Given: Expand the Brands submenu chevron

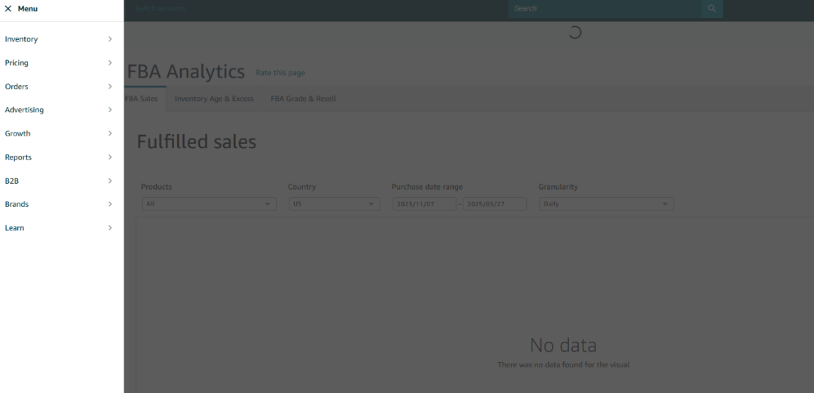Looking at the screenshot, I should coord(110,204).
